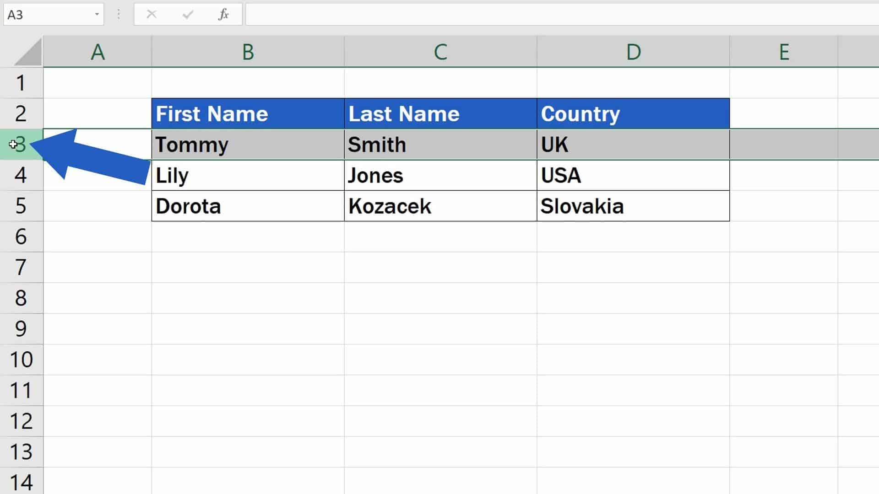Click the Insert Function (fx) icon
879x494 pixels.
click(x=223, y=14)
